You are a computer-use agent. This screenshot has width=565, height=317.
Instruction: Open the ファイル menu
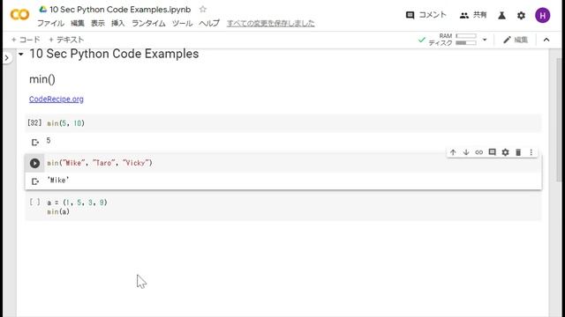tap(50, 24)
